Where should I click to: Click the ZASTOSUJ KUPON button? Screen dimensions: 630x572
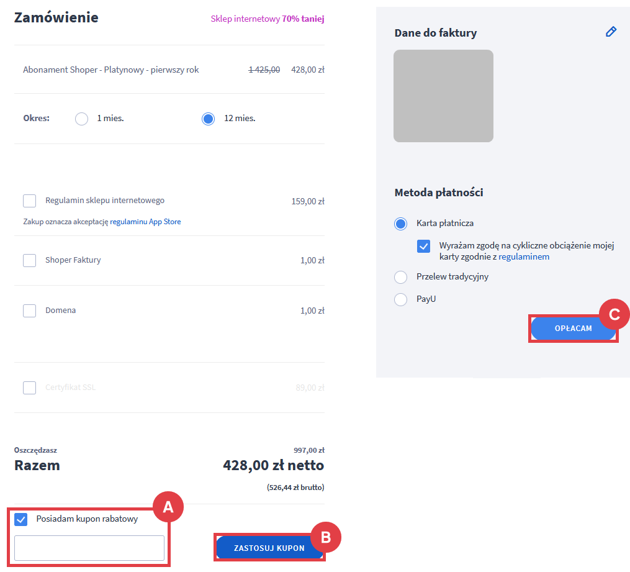269,548
